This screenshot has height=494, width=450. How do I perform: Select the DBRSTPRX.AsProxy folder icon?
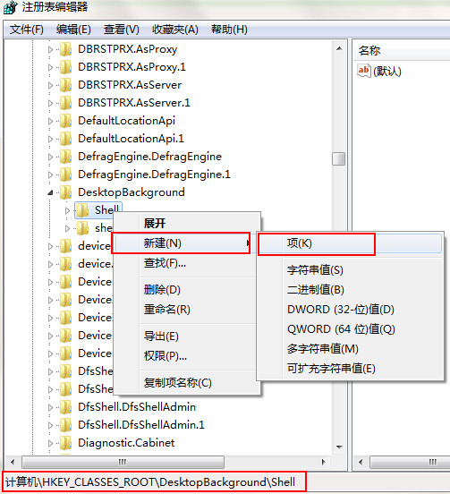[x=65, y=49]
